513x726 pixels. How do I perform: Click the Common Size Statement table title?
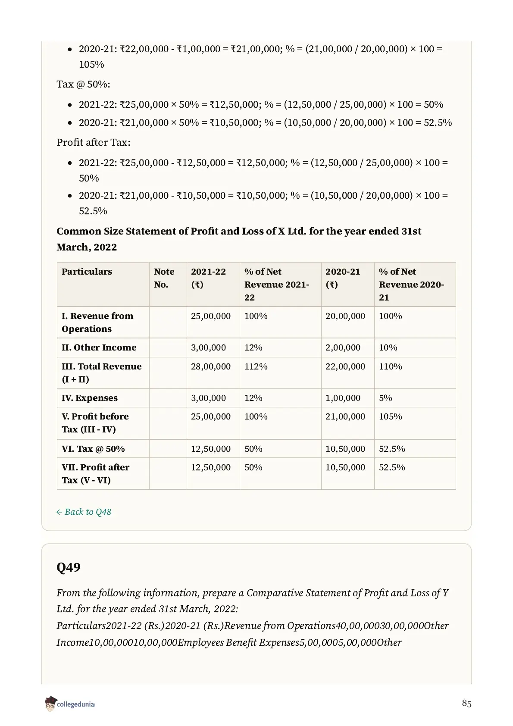239,239
